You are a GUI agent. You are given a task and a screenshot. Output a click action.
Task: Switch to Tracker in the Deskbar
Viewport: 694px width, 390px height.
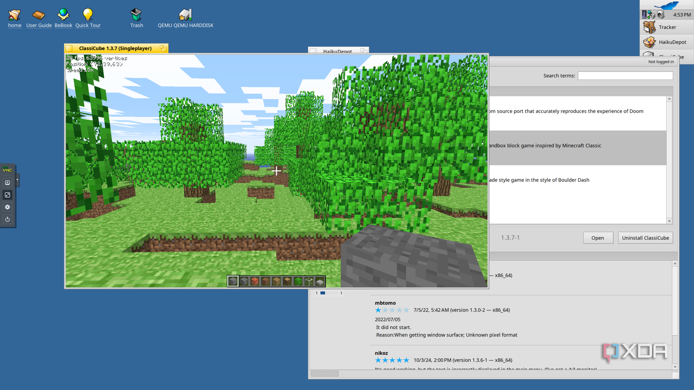tap(667, 27)
